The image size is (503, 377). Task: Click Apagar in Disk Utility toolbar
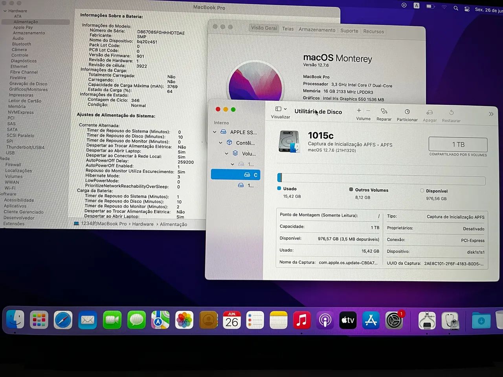(430, 116)
